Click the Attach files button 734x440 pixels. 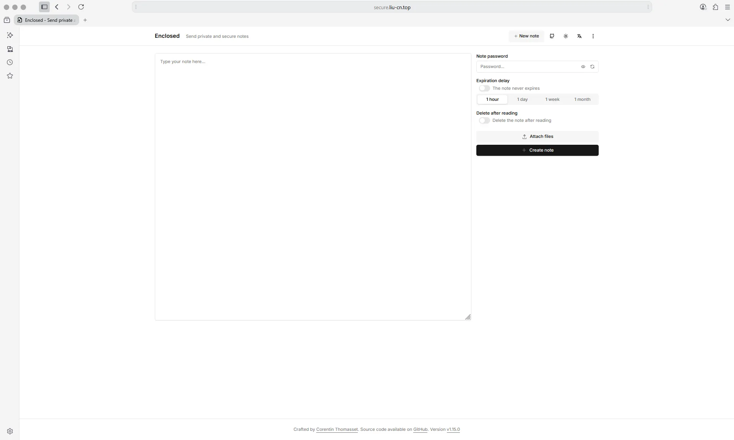[537, 137]
